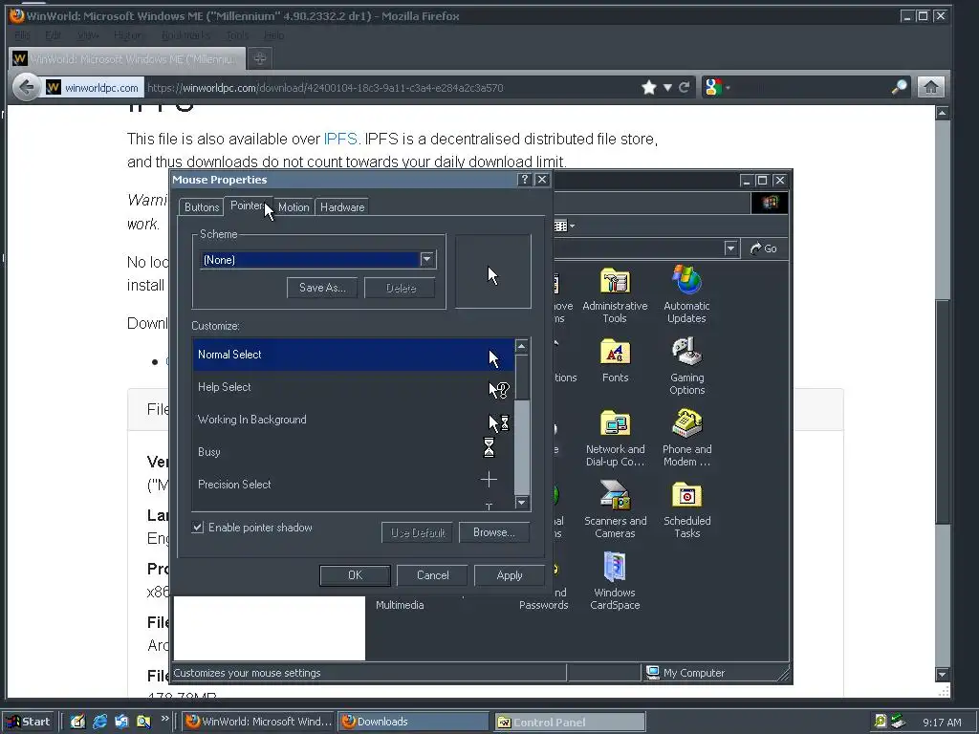Click the first Quick Launch icon beside Start
Image resolution: width=979 pixels, height=734 pixels.
[x=77, y=722]
